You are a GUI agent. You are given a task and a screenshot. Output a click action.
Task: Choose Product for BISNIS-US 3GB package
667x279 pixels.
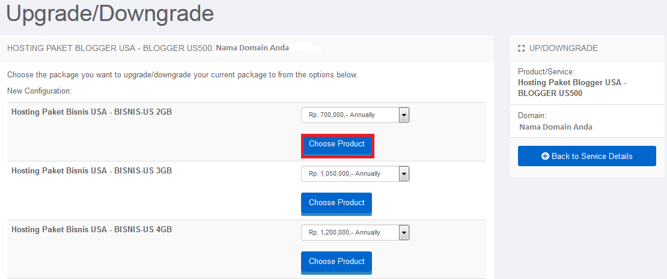(337, 204)
